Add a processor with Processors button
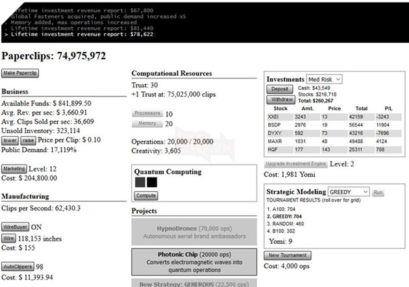Viewport: 409px width, 287px height. tap(146, 114)
